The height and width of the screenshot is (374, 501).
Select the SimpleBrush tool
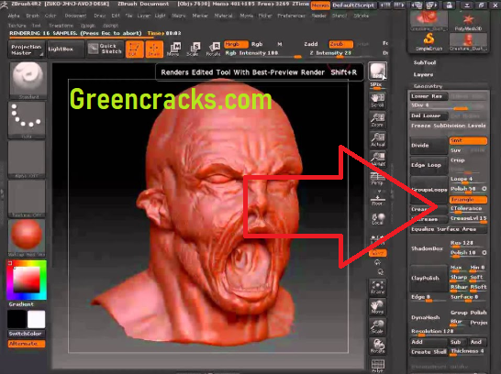(429, 42)
